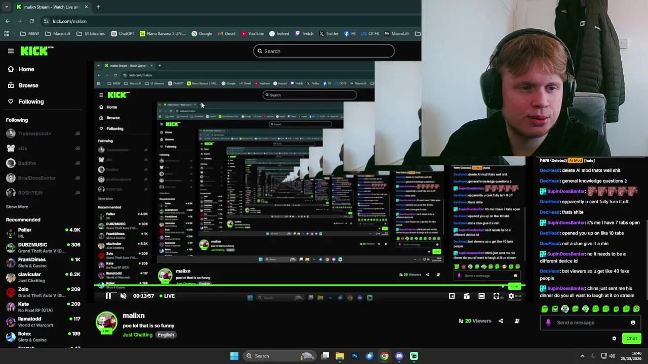Toggle theatre mode in the player controls
This screenshot has height=364, width=648.
[x=481, y=296]
